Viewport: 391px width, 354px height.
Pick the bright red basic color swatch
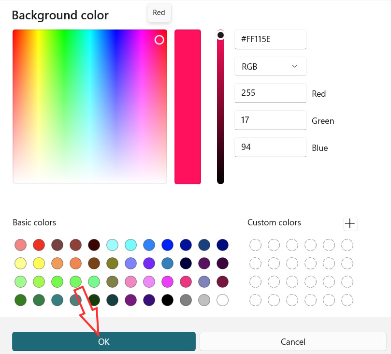pos(39,245)
